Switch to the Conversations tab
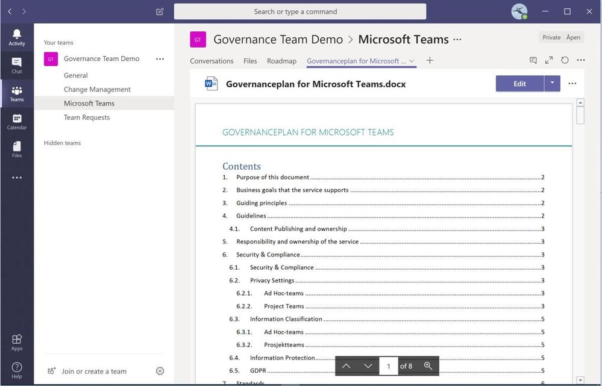Screen dimensions: 602x386 point(212,61)
